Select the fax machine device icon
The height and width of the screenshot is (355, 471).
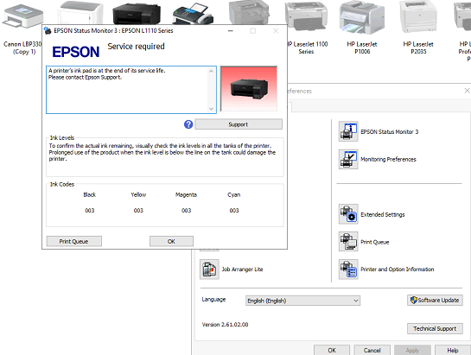[x=193, y=14]
